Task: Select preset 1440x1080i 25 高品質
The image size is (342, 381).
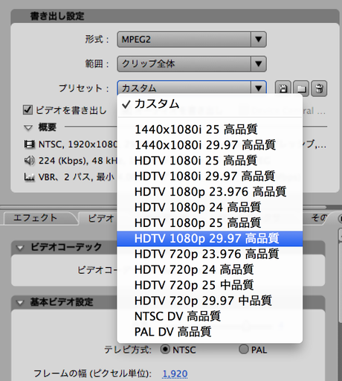Action: click(210, 129)
